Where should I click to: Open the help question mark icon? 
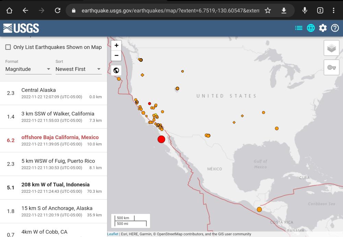(x=335, y=28)
